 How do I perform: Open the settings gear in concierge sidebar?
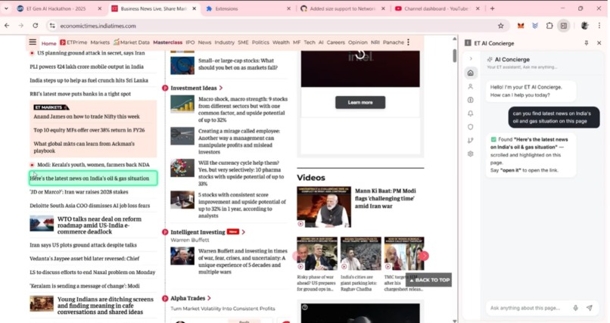pos(470,154)
